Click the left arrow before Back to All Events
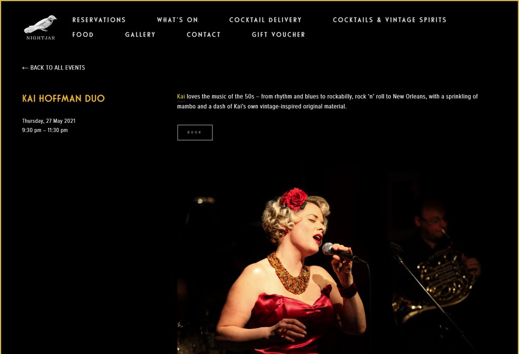Viewport: 519px width, 354px height. click(25, 68)
